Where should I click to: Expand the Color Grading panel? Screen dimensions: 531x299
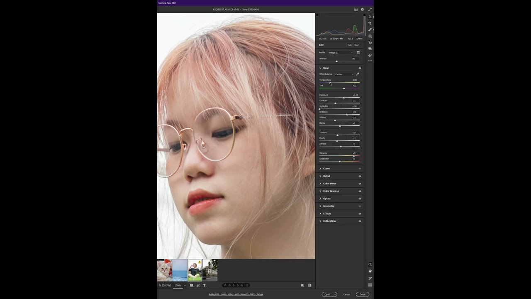tap(320, 191)
